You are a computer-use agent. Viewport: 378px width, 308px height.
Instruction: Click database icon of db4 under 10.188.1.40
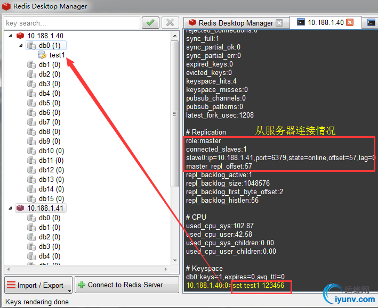point(31,94)
